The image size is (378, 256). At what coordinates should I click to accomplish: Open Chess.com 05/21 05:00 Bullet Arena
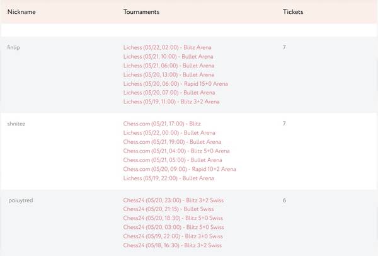pos(173,160)
